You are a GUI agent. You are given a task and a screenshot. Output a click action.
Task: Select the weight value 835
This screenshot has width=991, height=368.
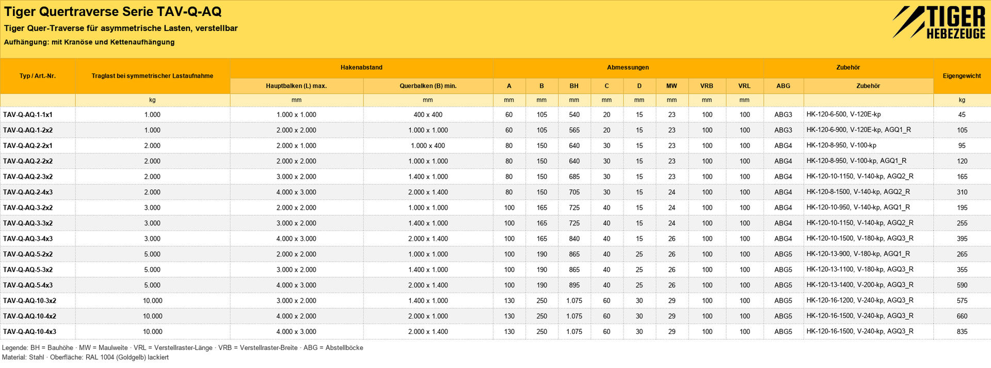click(x=962, y=332)
